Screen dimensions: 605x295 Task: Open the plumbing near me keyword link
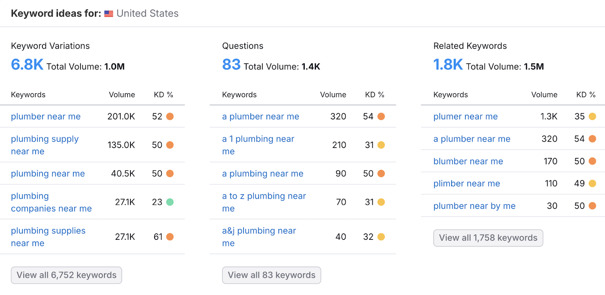click(x=48, y=174)
